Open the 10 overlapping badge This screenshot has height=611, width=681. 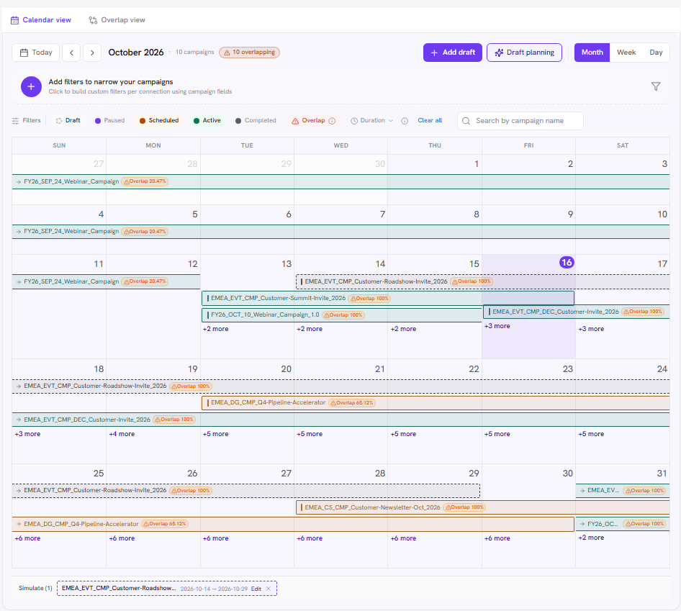[x=249, y=52]
